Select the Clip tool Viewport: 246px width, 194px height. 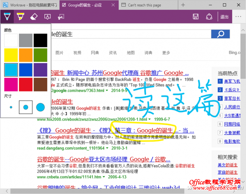coord(61,17)
